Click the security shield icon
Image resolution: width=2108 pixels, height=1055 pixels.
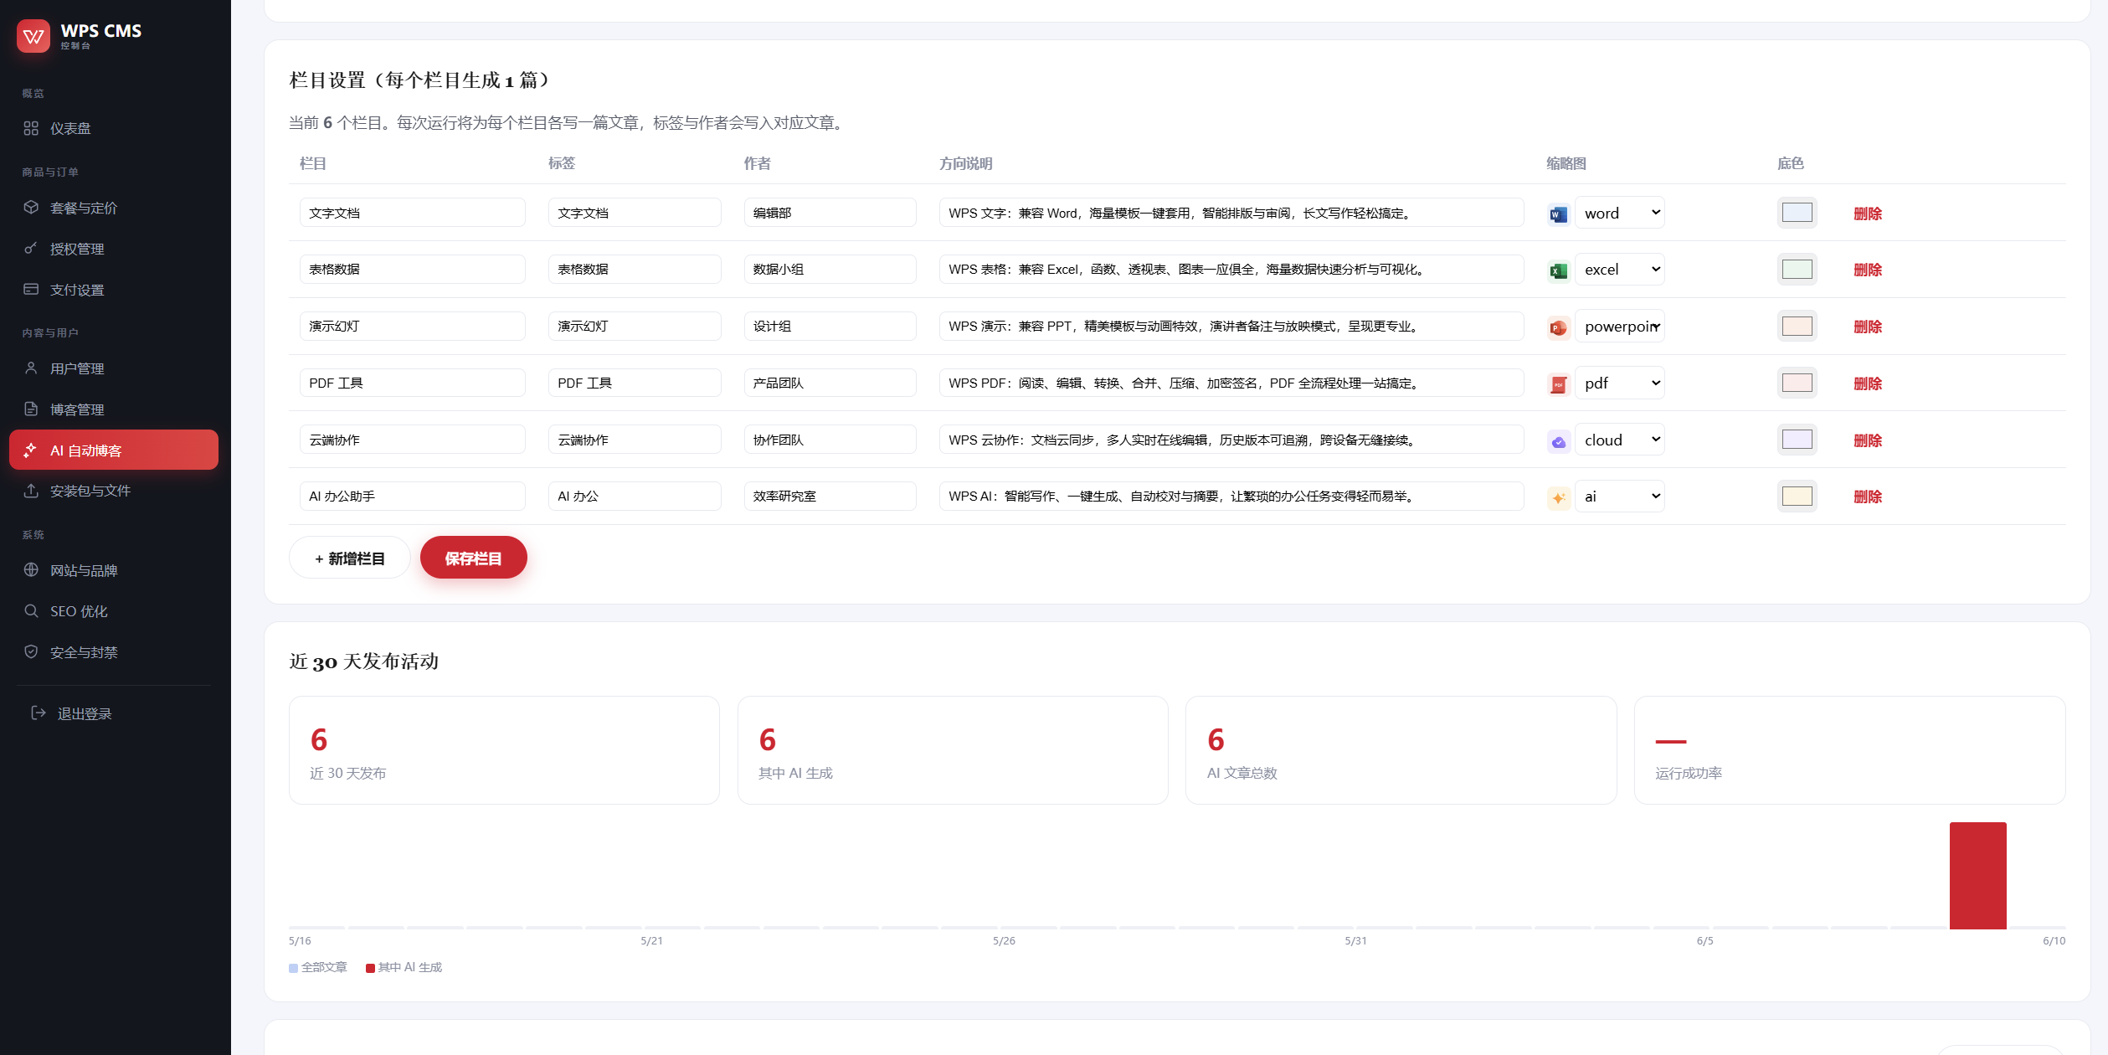[31, 651]
